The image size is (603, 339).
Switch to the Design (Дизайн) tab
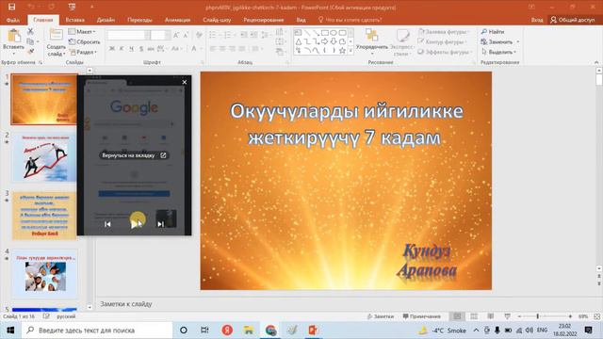tap(106, 20)
